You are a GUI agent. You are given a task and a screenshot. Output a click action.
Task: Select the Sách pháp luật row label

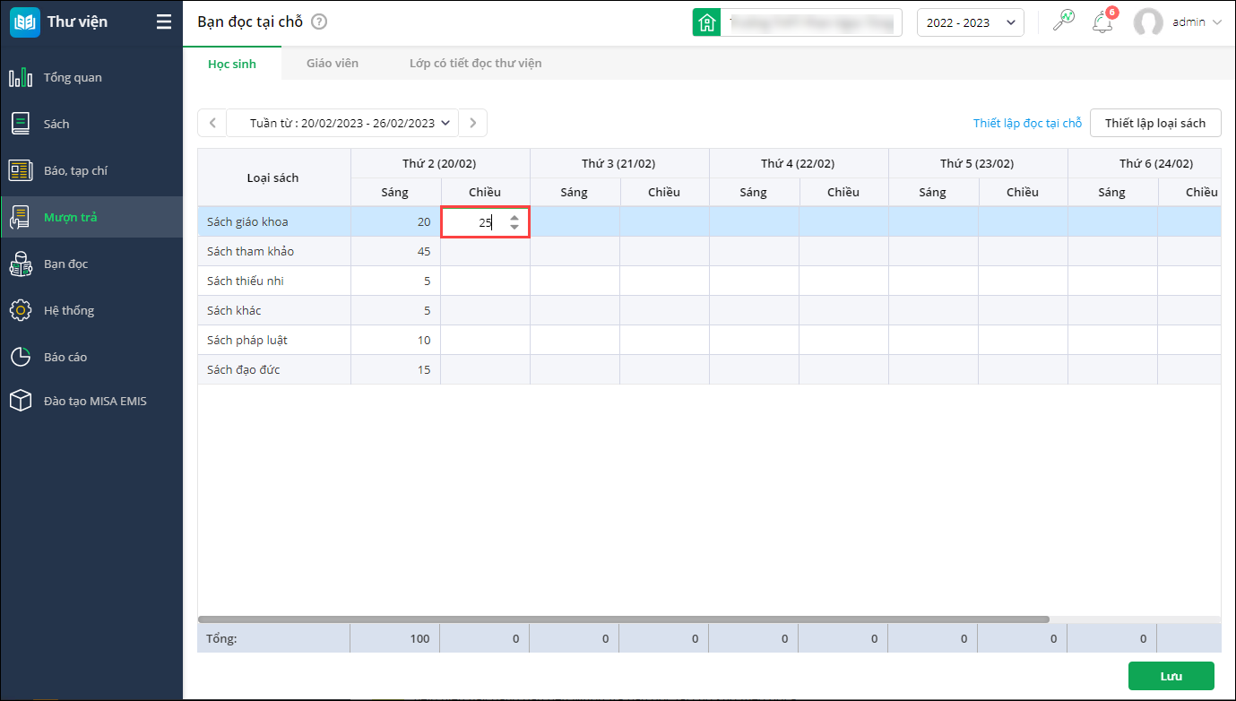tap(247, 341)
